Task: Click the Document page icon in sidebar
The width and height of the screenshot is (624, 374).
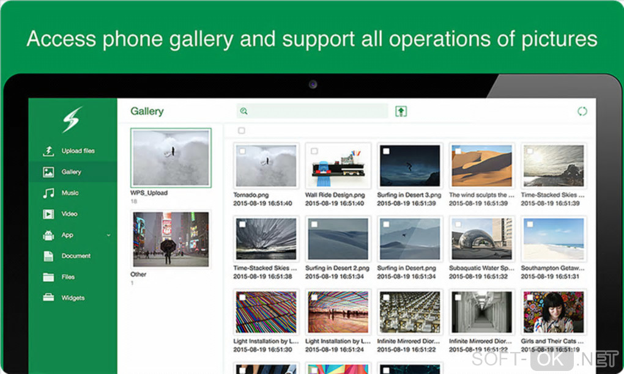Action: [x=48, y=256]
